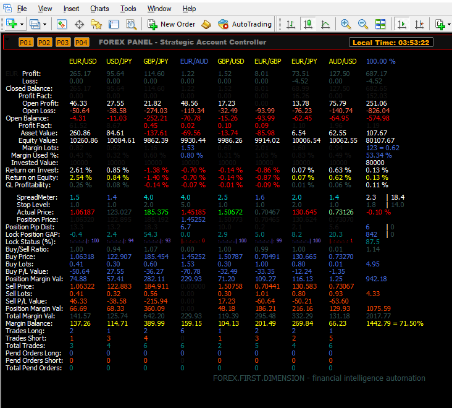Open the MetaEditor yellow book icon
Screen dimensions: 452x408
pyautogui.click(x=206, y=24)
